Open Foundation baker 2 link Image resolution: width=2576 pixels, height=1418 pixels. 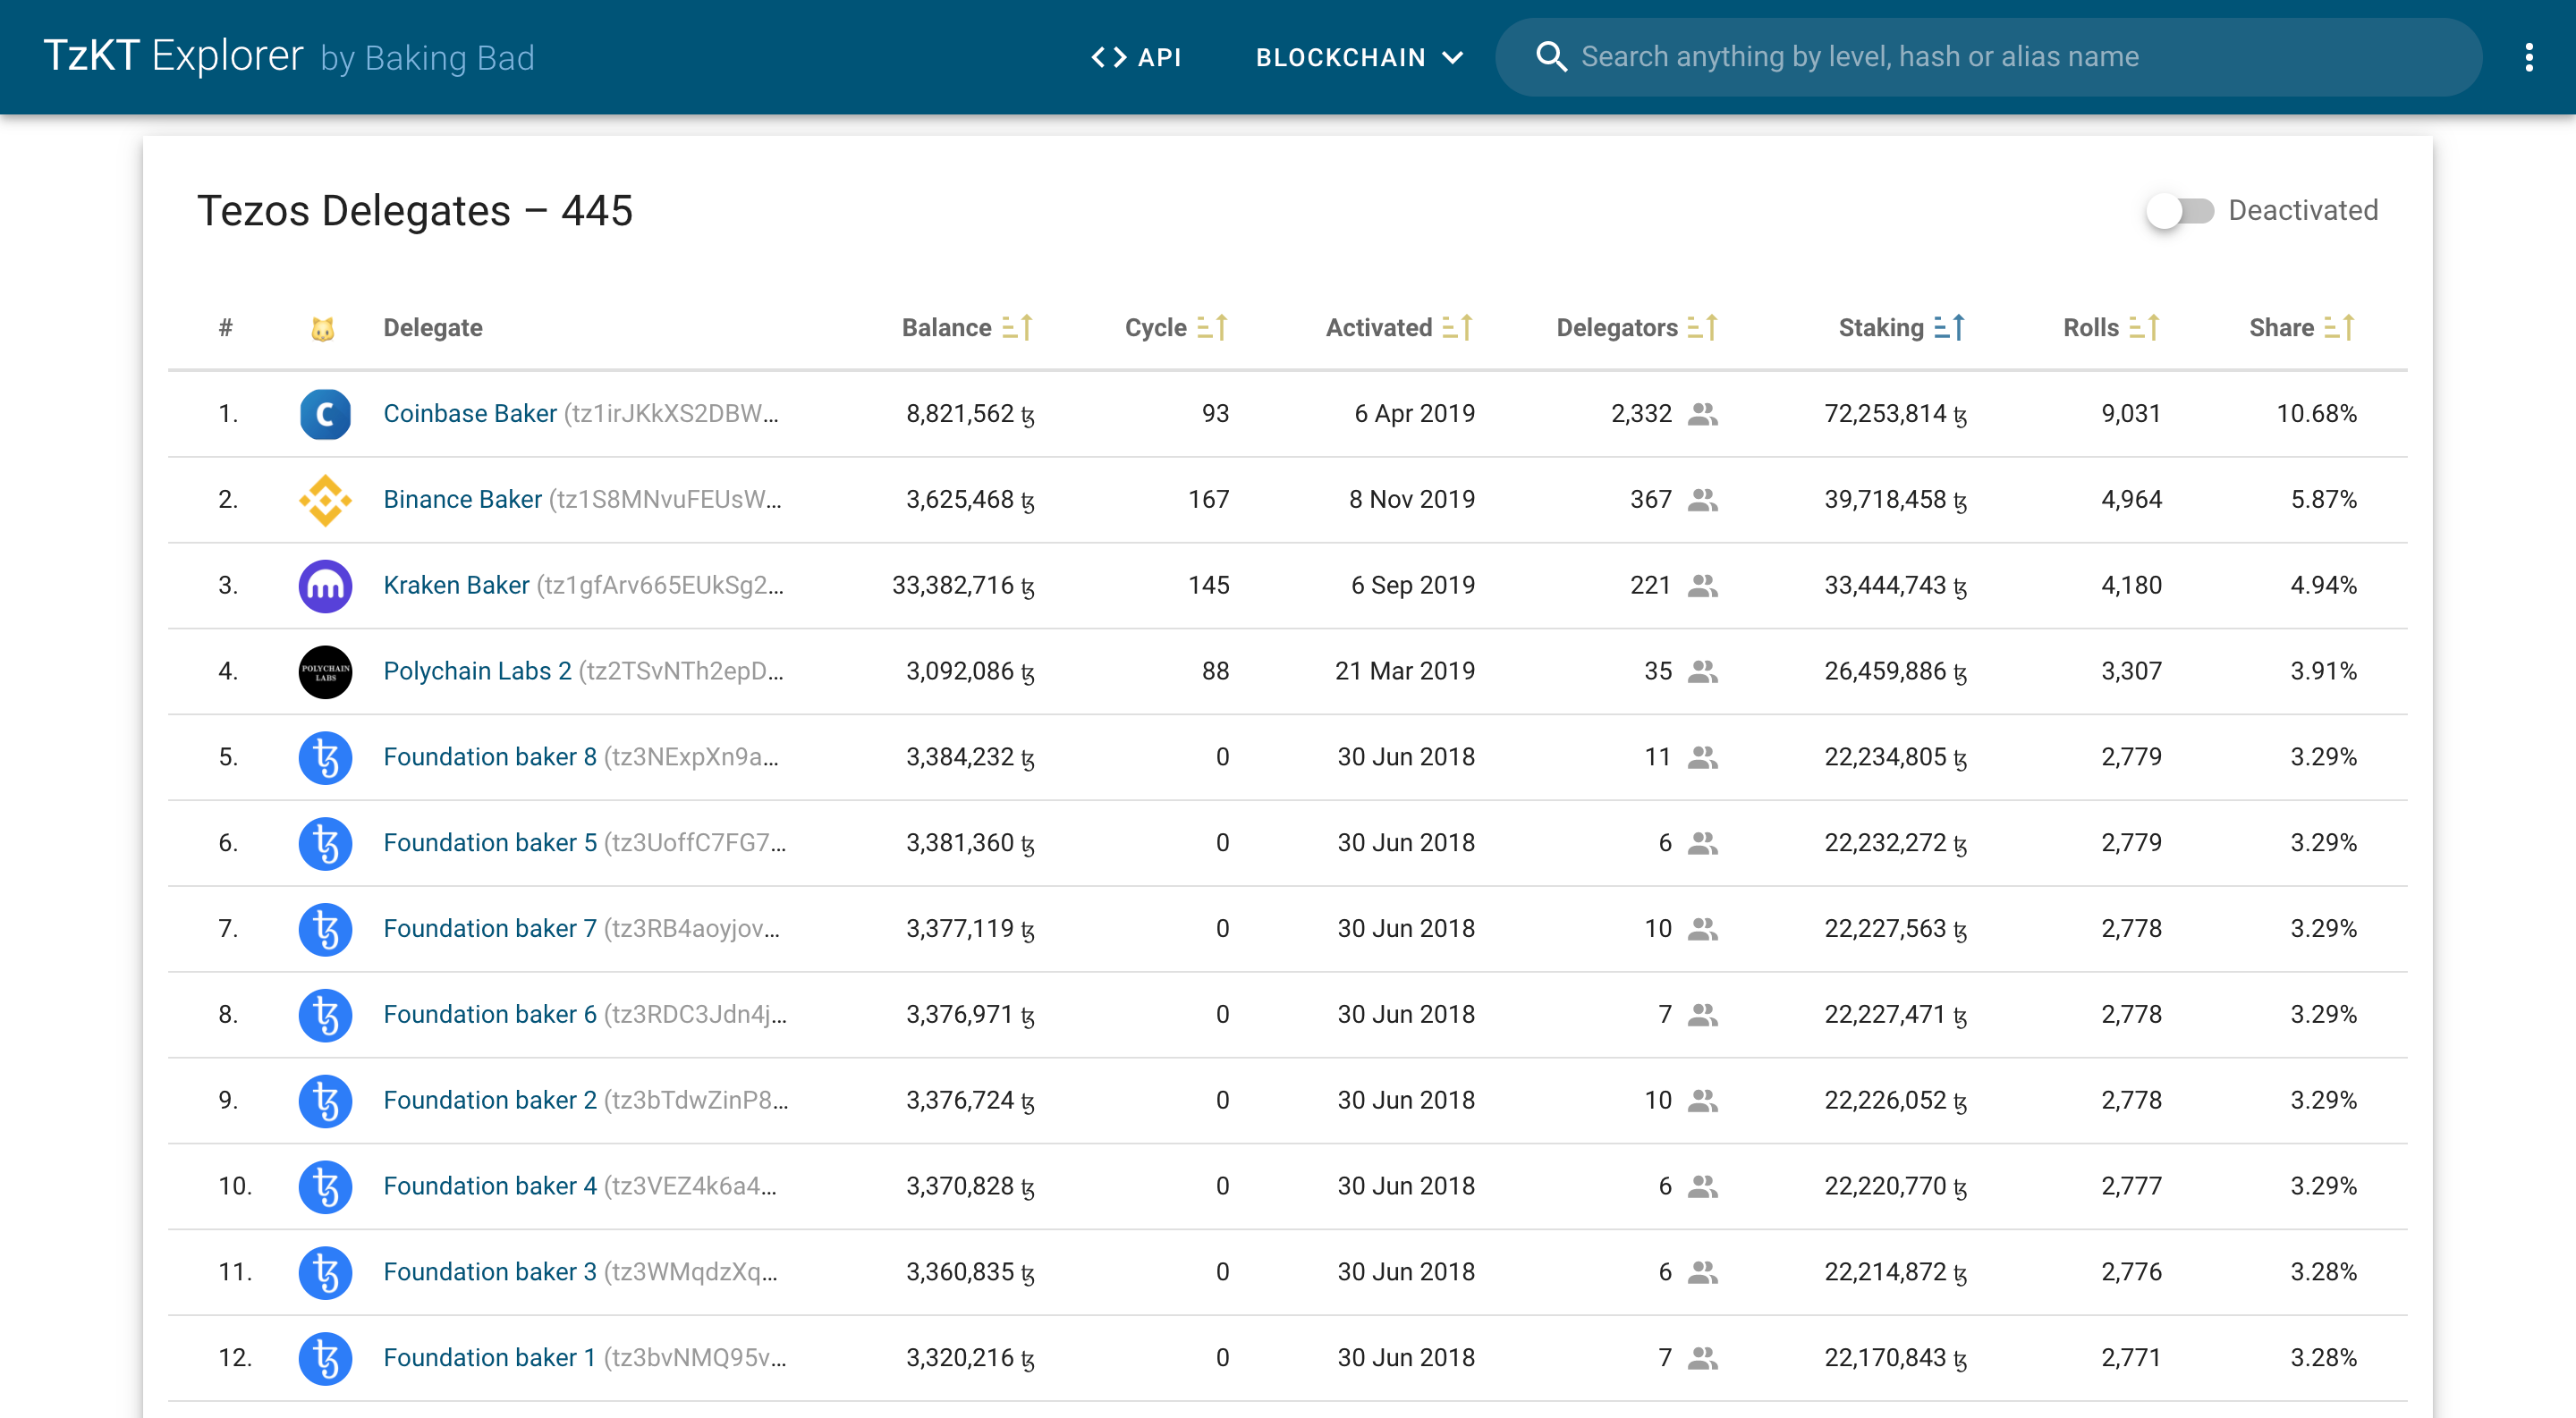[490, 1101]
